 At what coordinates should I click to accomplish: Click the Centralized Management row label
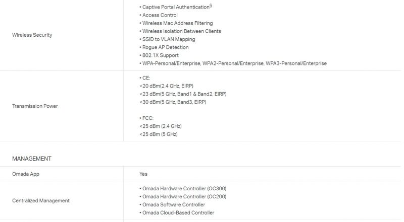(41, 201)
